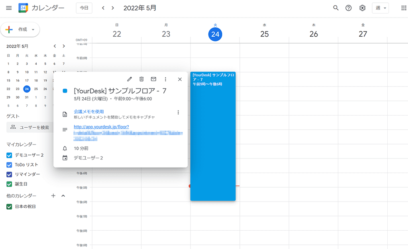Previous month arrow in mini calendar
Viewport: 408px width, 249px height.
[x=55, y=46]
